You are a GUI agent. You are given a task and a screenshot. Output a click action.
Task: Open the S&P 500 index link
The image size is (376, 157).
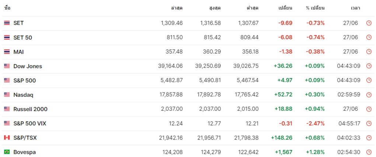[x=24, y=80]
